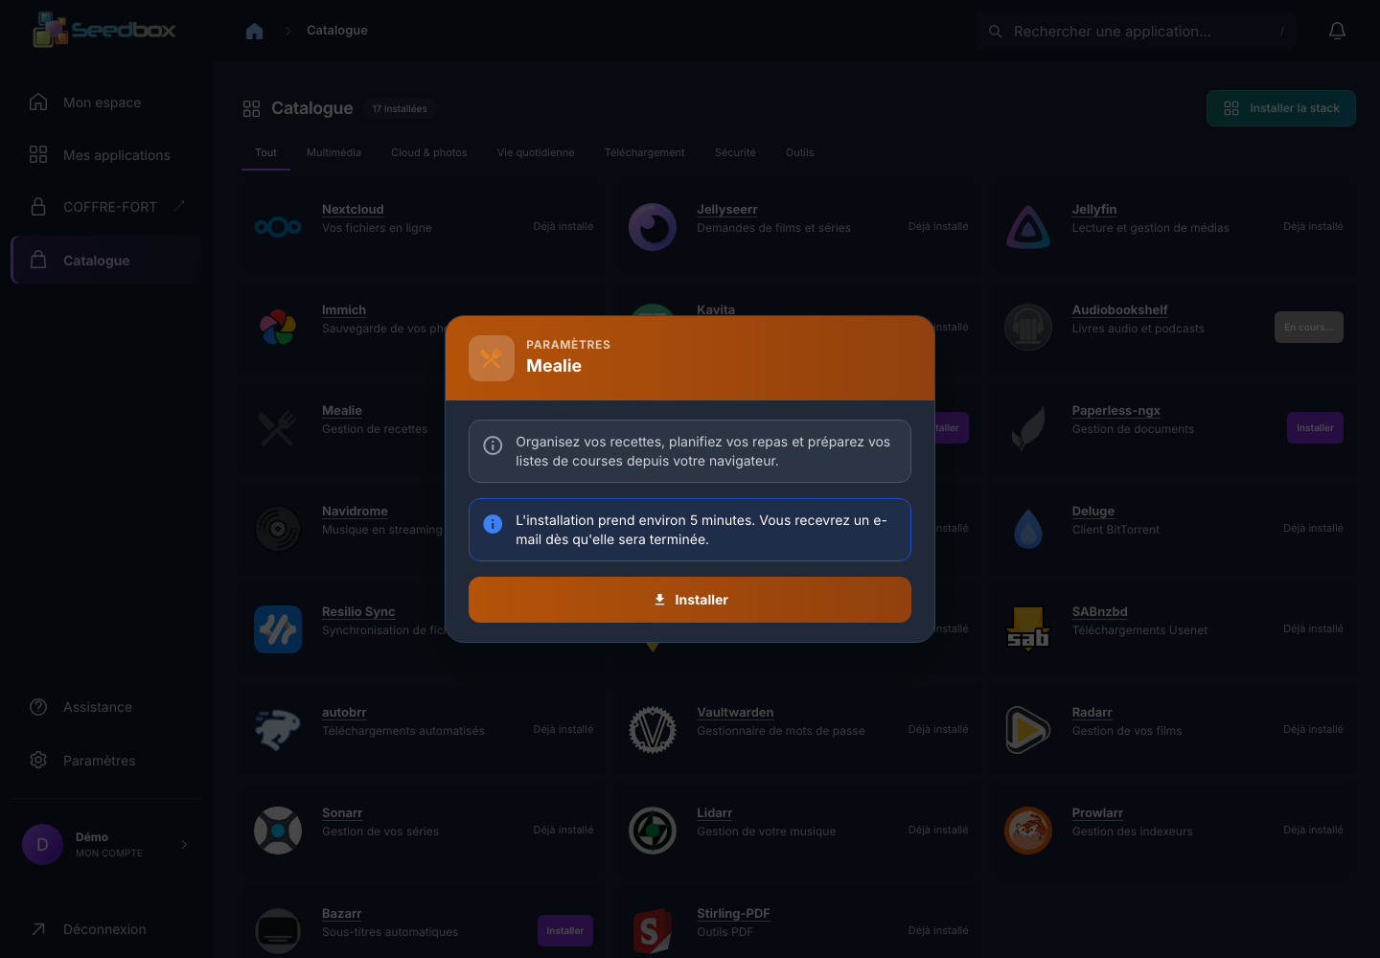Install Bazarr with its Installer button
This screenshot has width=1380, height=958.
click(565, 931)
